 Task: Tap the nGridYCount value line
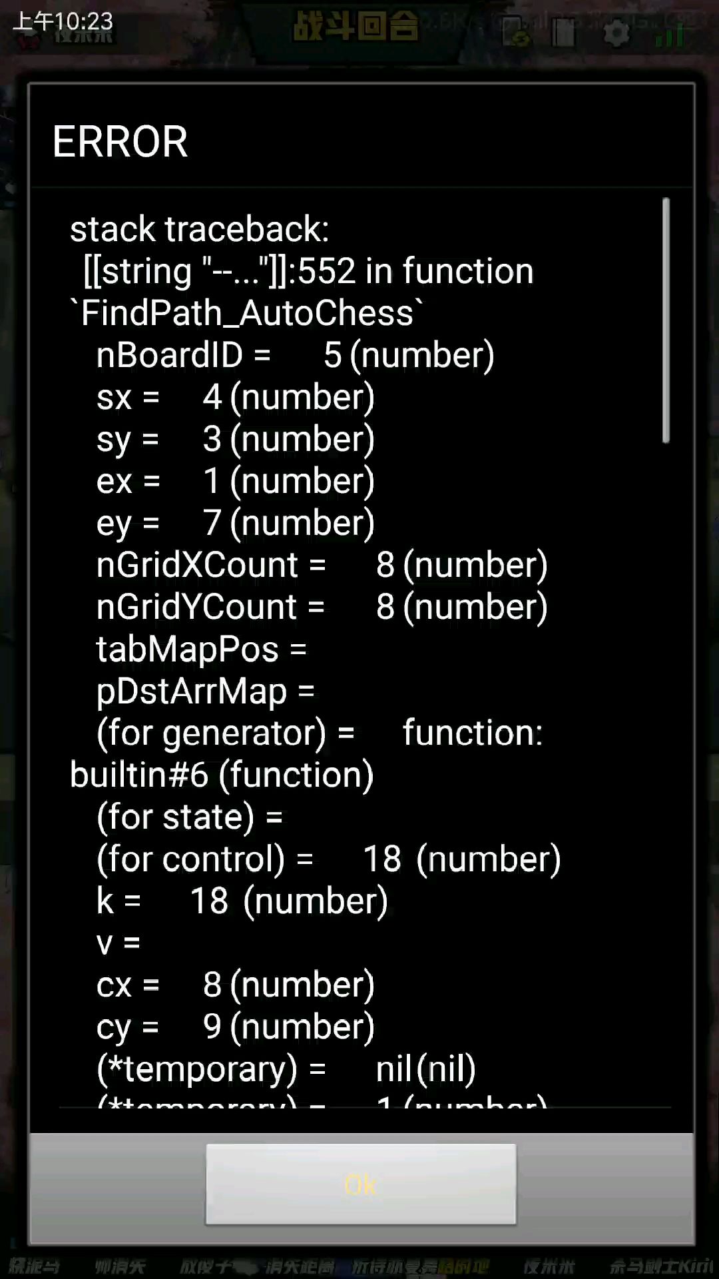tap(322, 607)
